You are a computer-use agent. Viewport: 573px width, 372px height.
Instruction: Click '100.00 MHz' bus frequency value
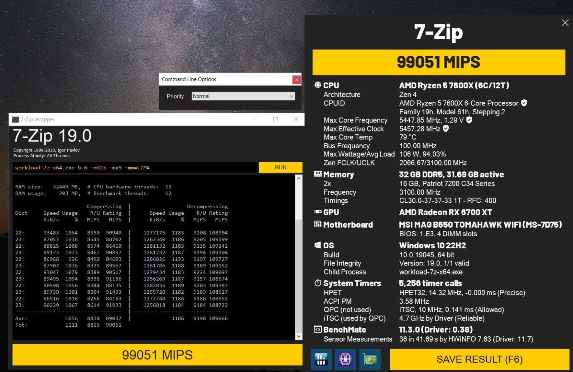tap(418, 146)
